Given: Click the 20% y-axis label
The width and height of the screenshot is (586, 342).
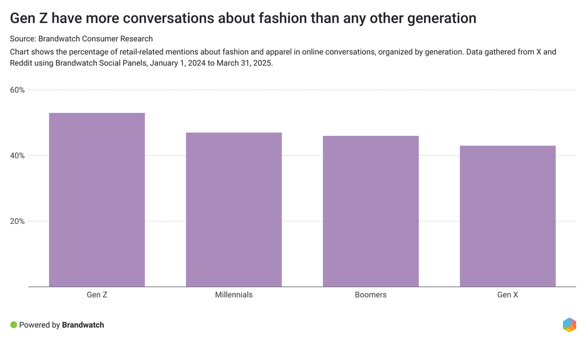Looking at the screenshot, I should click(x=17, y=222).
